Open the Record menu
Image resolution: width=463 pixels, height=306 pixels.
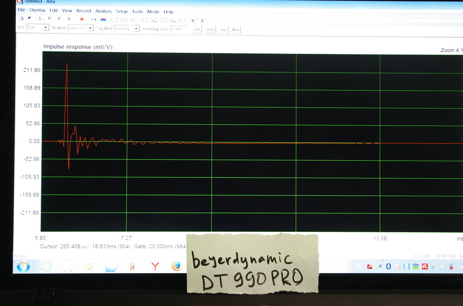tap(84, 11)
